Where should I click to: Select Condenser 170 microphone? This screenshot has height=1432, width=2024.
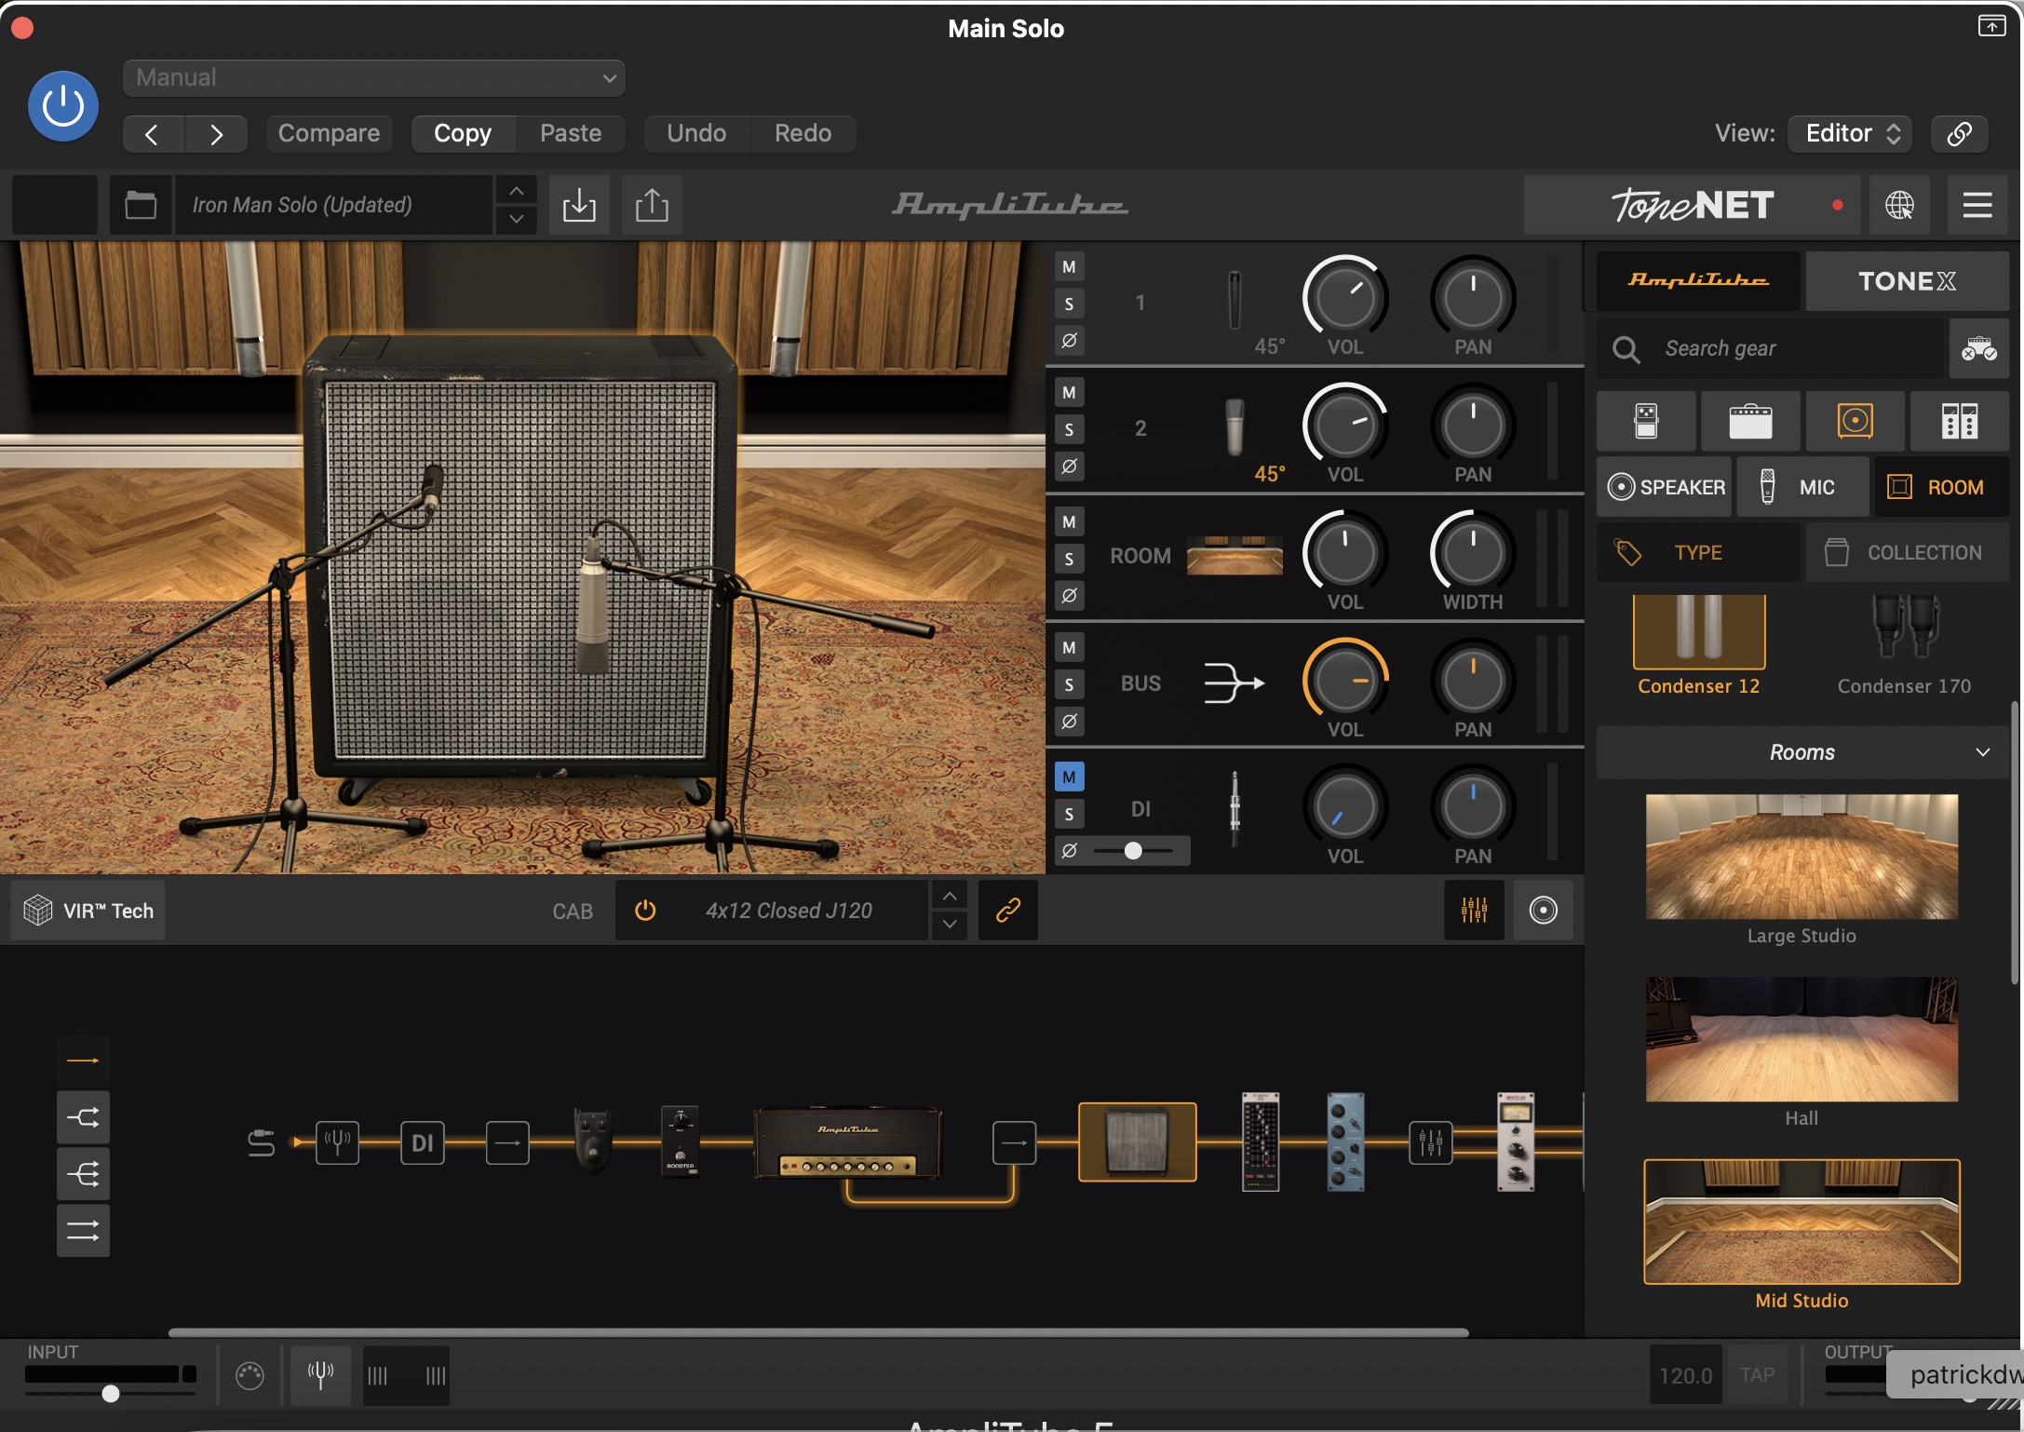click(1905, 646)
